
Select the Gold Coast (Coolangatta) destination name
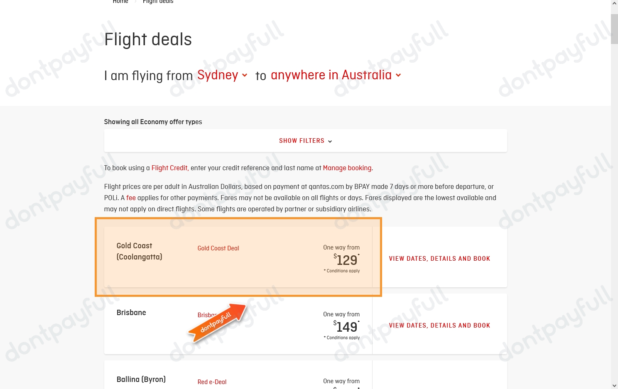pyautogui.click(x=139, y=251)
